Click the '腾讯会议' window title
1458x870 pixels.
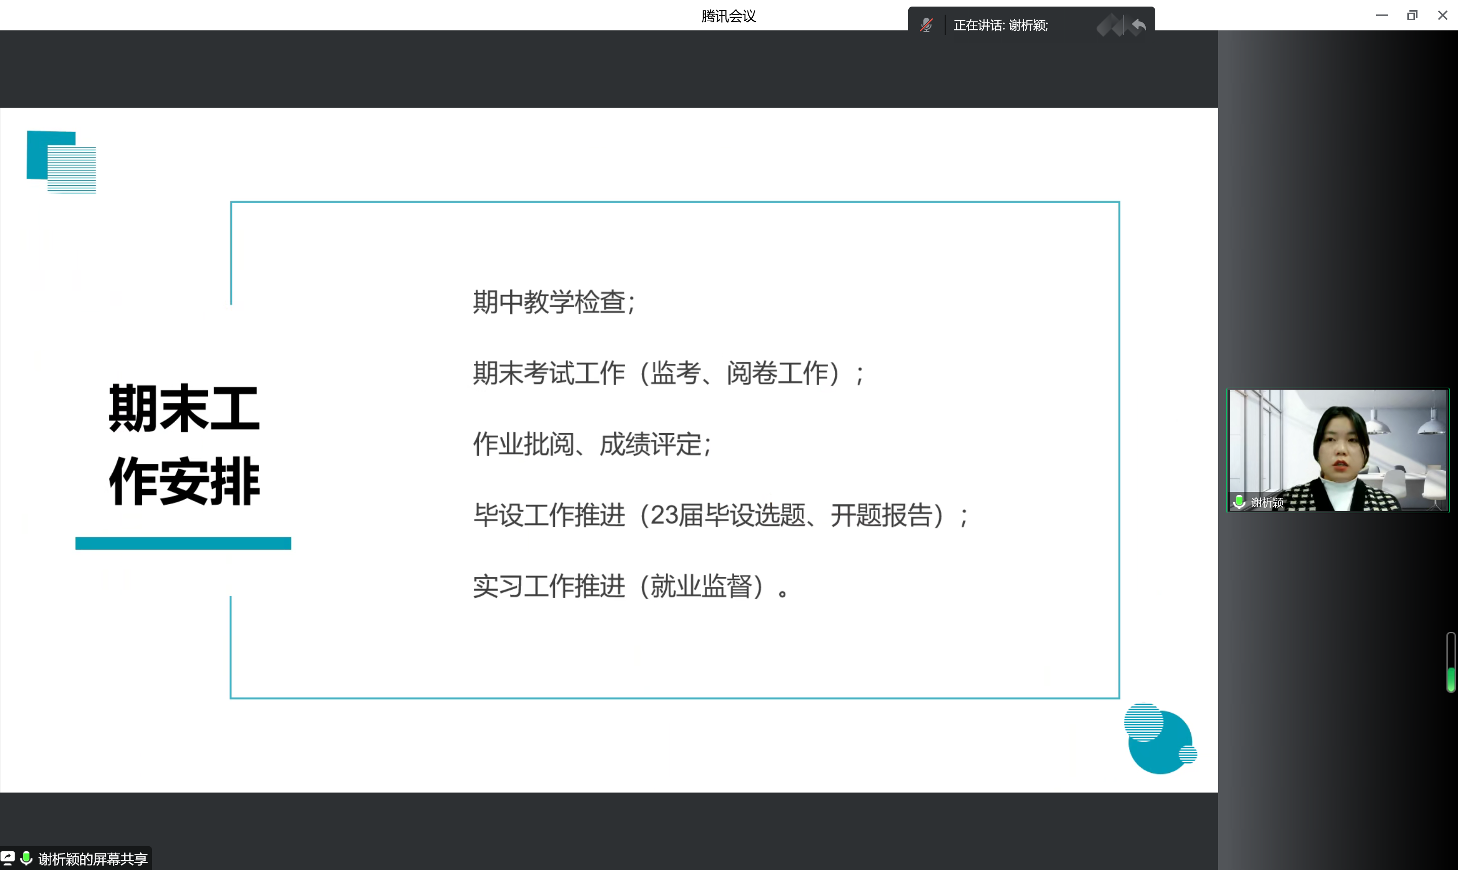point(728,16)
